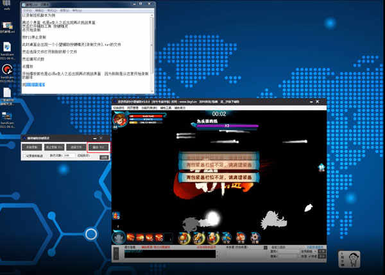Click the select-file button in recorder
Viewport: 385px width, 275px height.
(76, 147)
